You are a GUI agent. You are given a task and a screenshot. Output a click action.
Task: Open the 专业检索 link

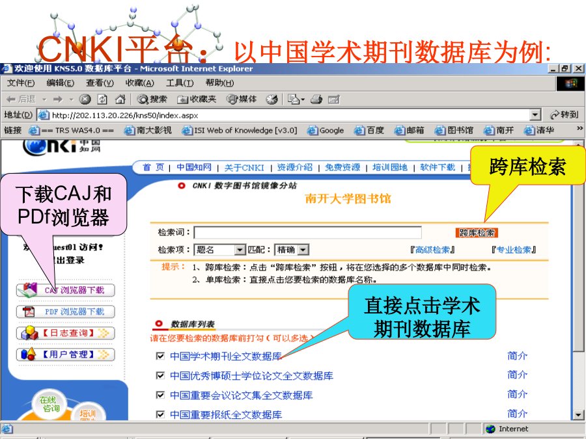514,250
